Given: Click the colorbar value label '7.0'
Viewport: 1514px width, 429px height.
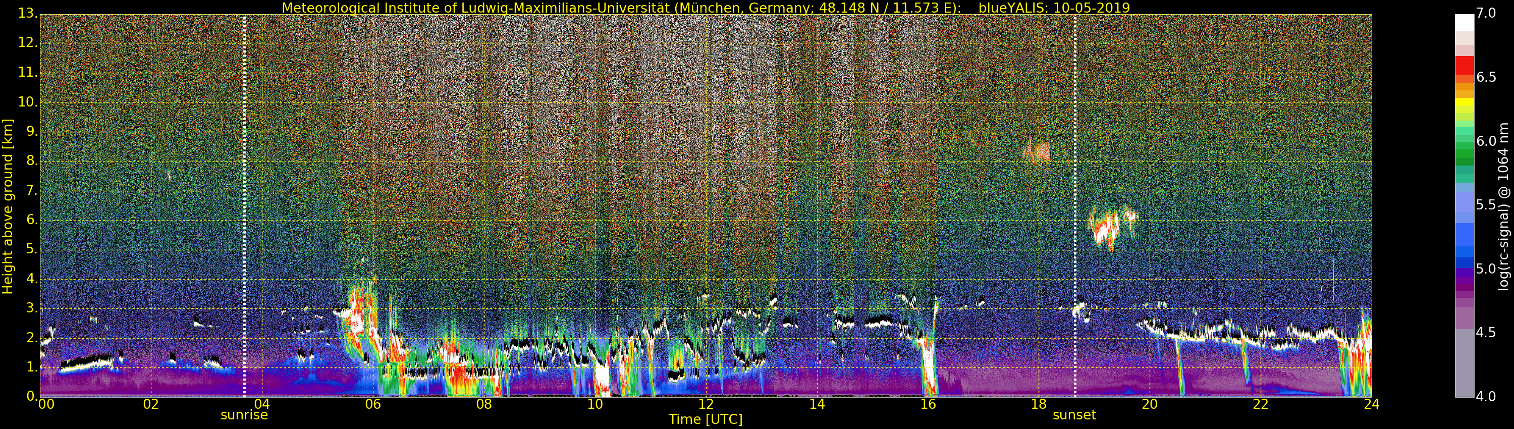Looking at the screenshot, I should pos(1485,14).
